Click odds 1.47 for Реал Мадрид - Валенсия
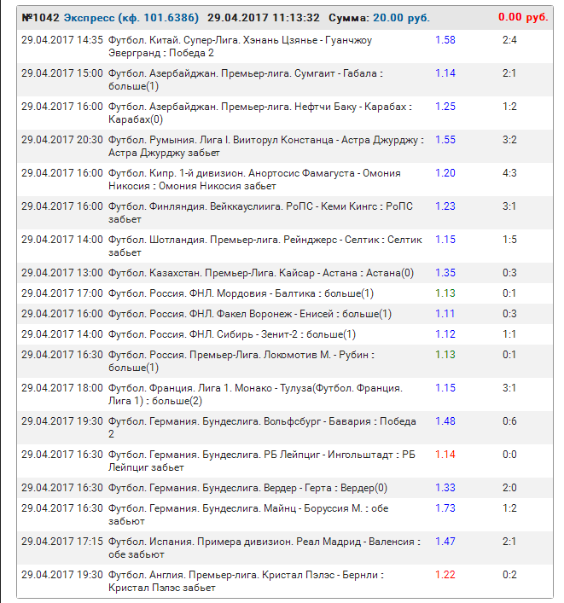 pos(445,542)
